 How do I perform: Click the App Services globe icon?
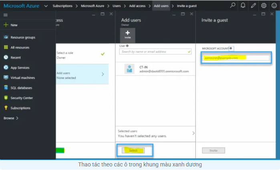pyautogui.click(x=6, y=67)
